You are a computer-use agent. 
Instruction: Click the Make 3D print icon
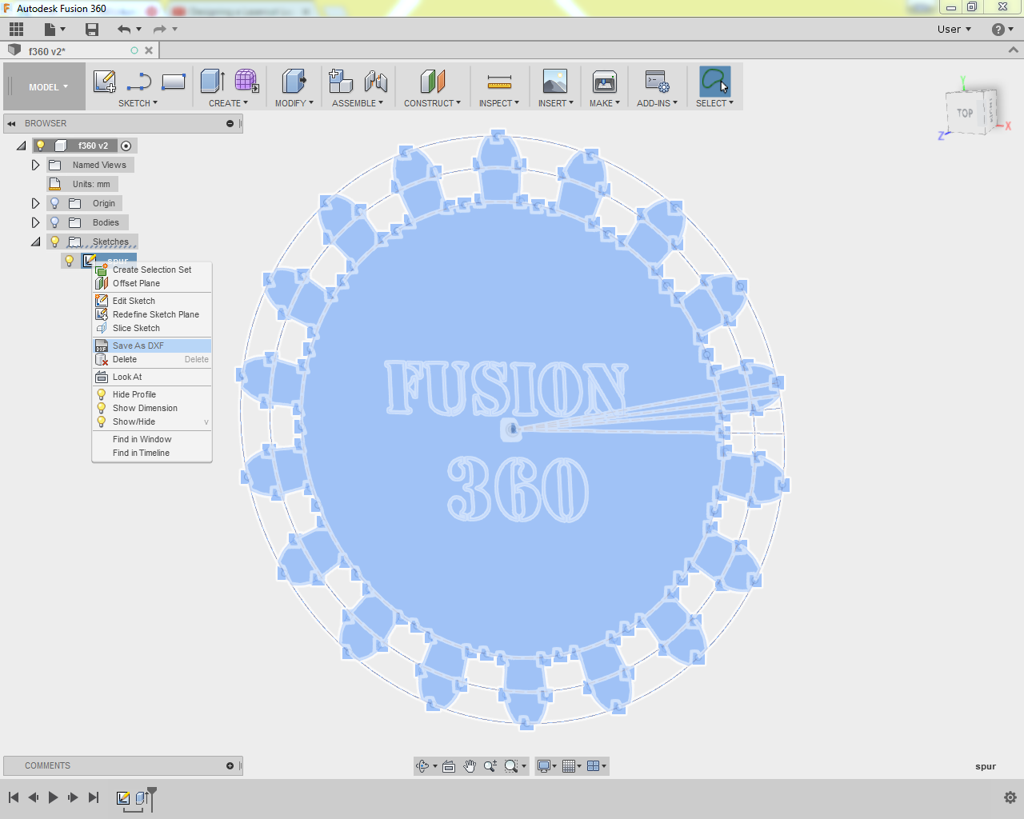[x=604, y=82]
